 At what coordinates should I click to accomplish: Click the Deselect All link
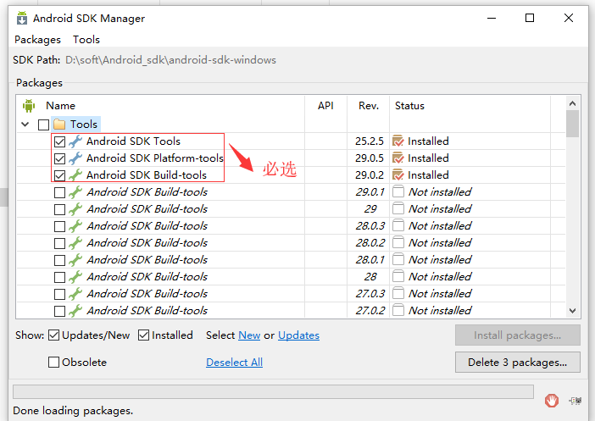pos(234,363)
